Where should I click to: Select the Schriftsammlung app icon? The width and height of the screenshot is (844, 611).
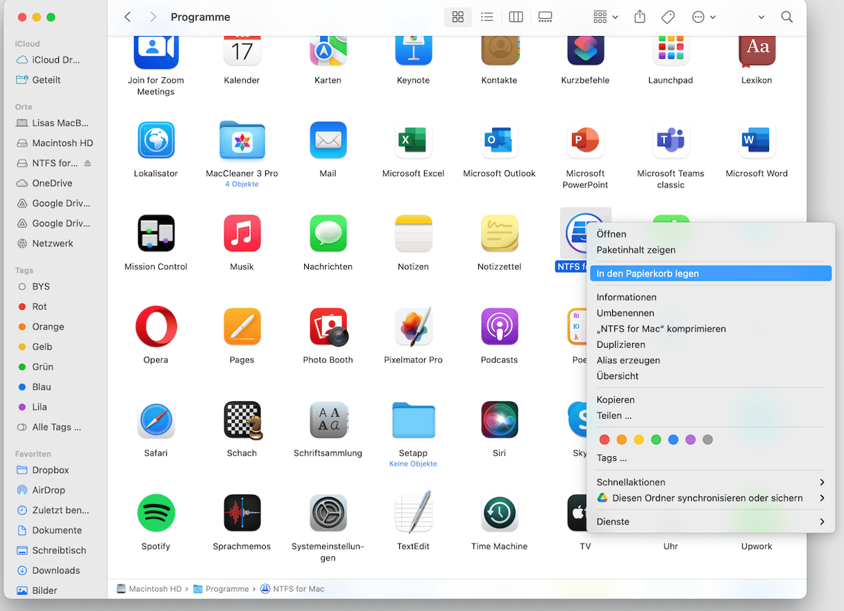328,420
